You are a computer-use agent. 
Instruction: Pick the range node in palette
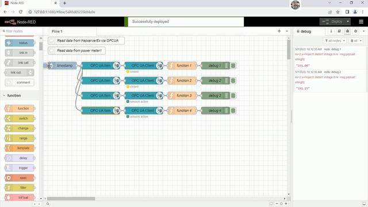pyautogui.click(x=20, y=138)
